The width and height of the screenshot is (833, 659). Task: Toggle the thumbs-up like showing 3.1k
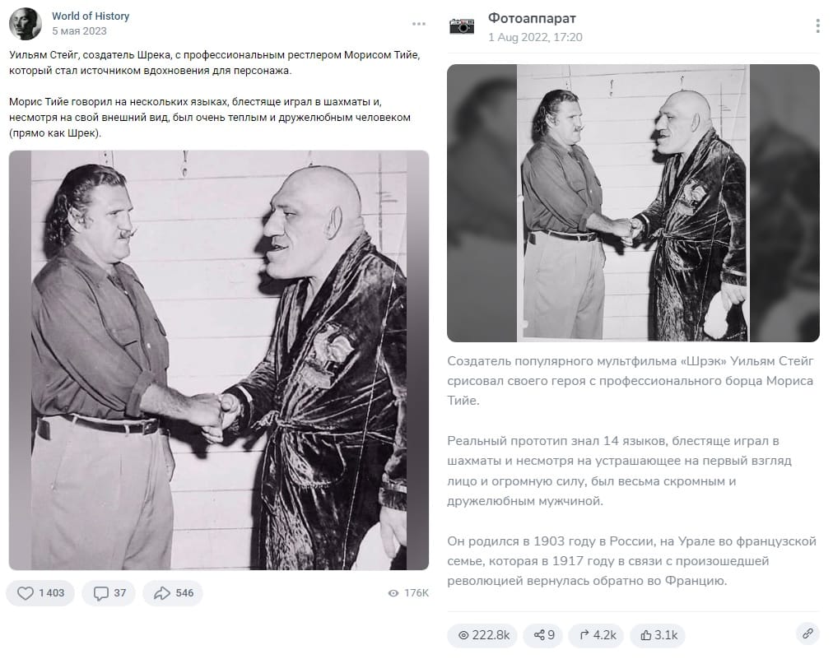[658, 635]
